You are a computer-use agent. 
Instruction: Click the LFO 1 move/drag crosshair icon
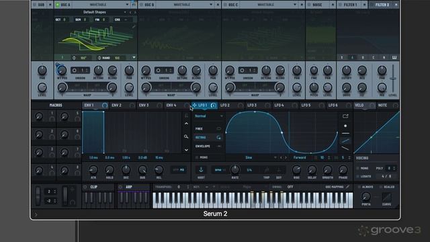[194, 105]
